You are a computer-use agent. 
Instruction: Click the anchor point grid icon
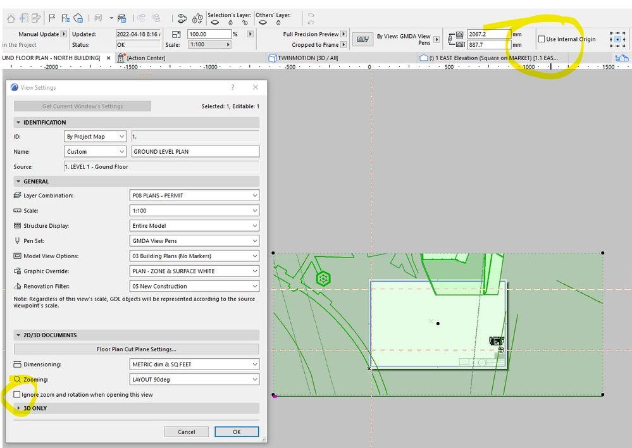click(617, 39)
